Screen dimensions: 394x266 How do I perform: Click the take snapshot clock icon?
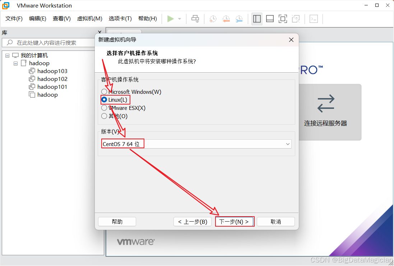(x=213, y=19)
